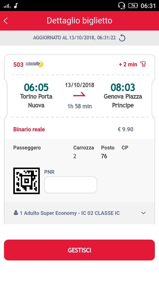Tap the red route arrow icon

[79, 95]
